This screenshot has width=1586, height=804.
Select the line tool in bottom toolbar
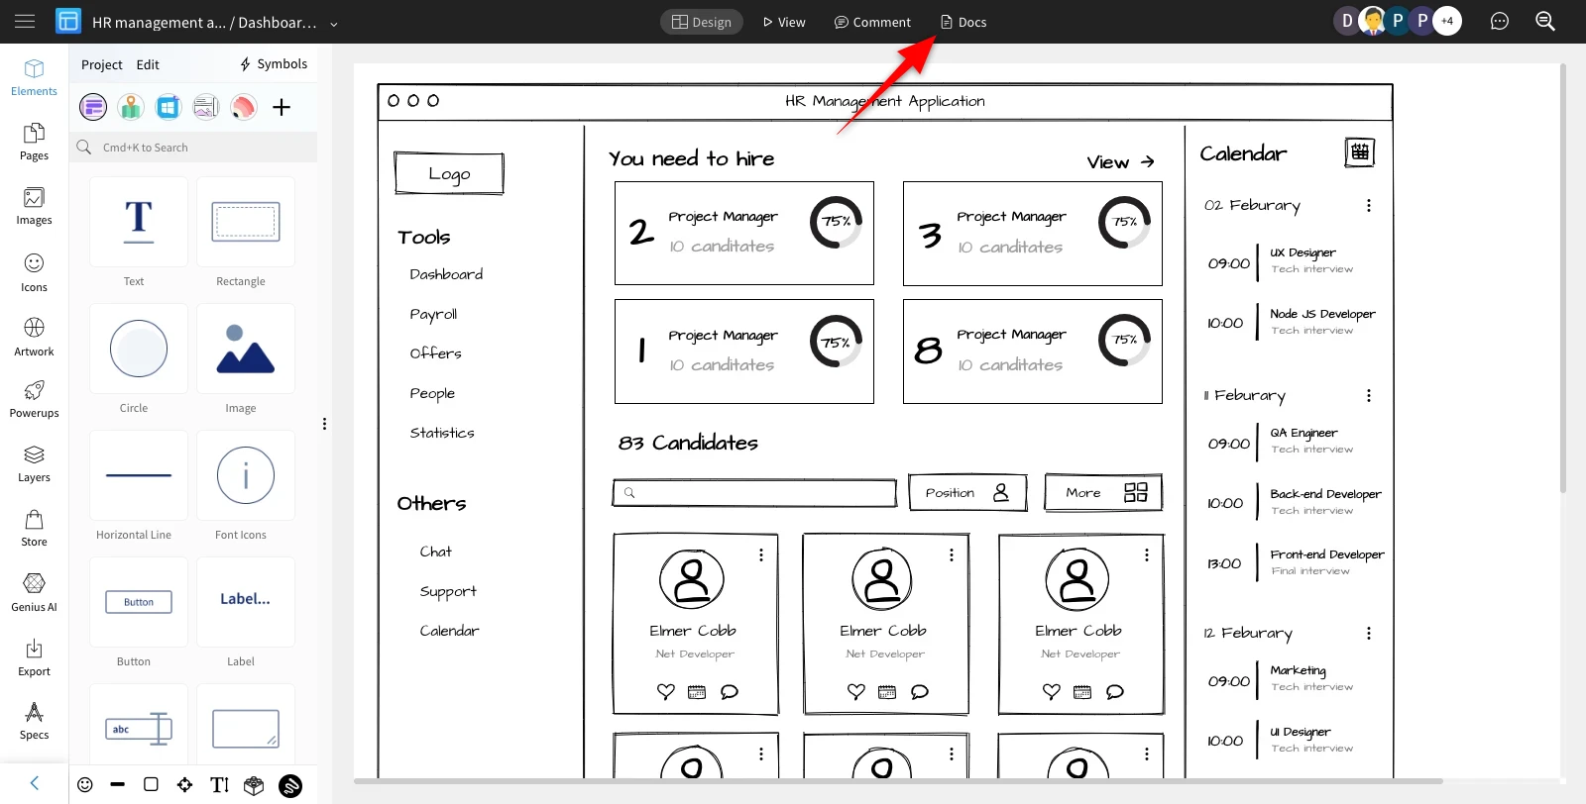tap(118, 785)
